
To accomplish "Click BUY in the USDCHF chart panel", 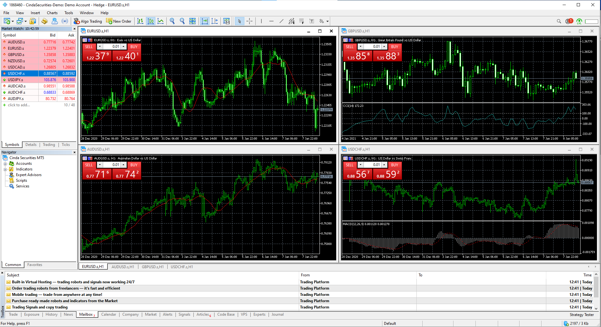I will pos(395,165).
